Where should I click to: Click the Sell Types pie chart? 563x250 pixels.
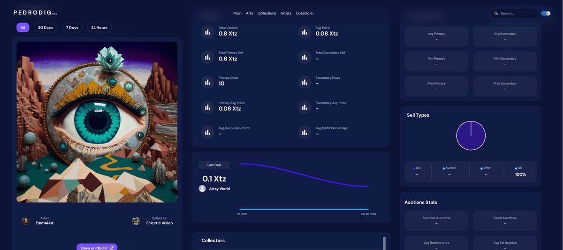tap(471, 136)
